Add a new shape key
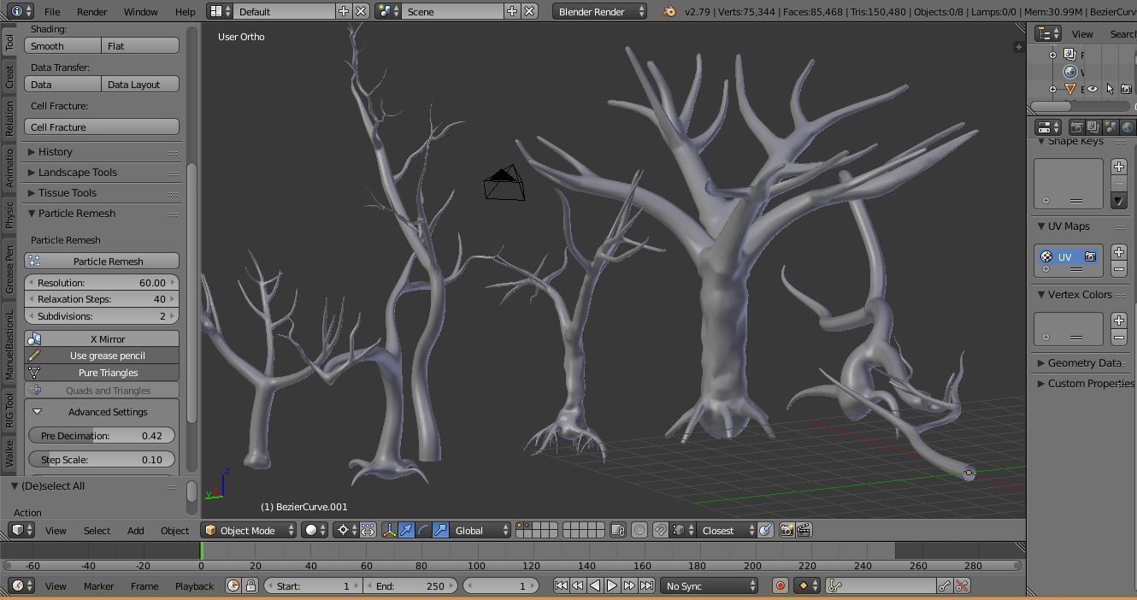Screen dimensions: 1137x600 1119,167
